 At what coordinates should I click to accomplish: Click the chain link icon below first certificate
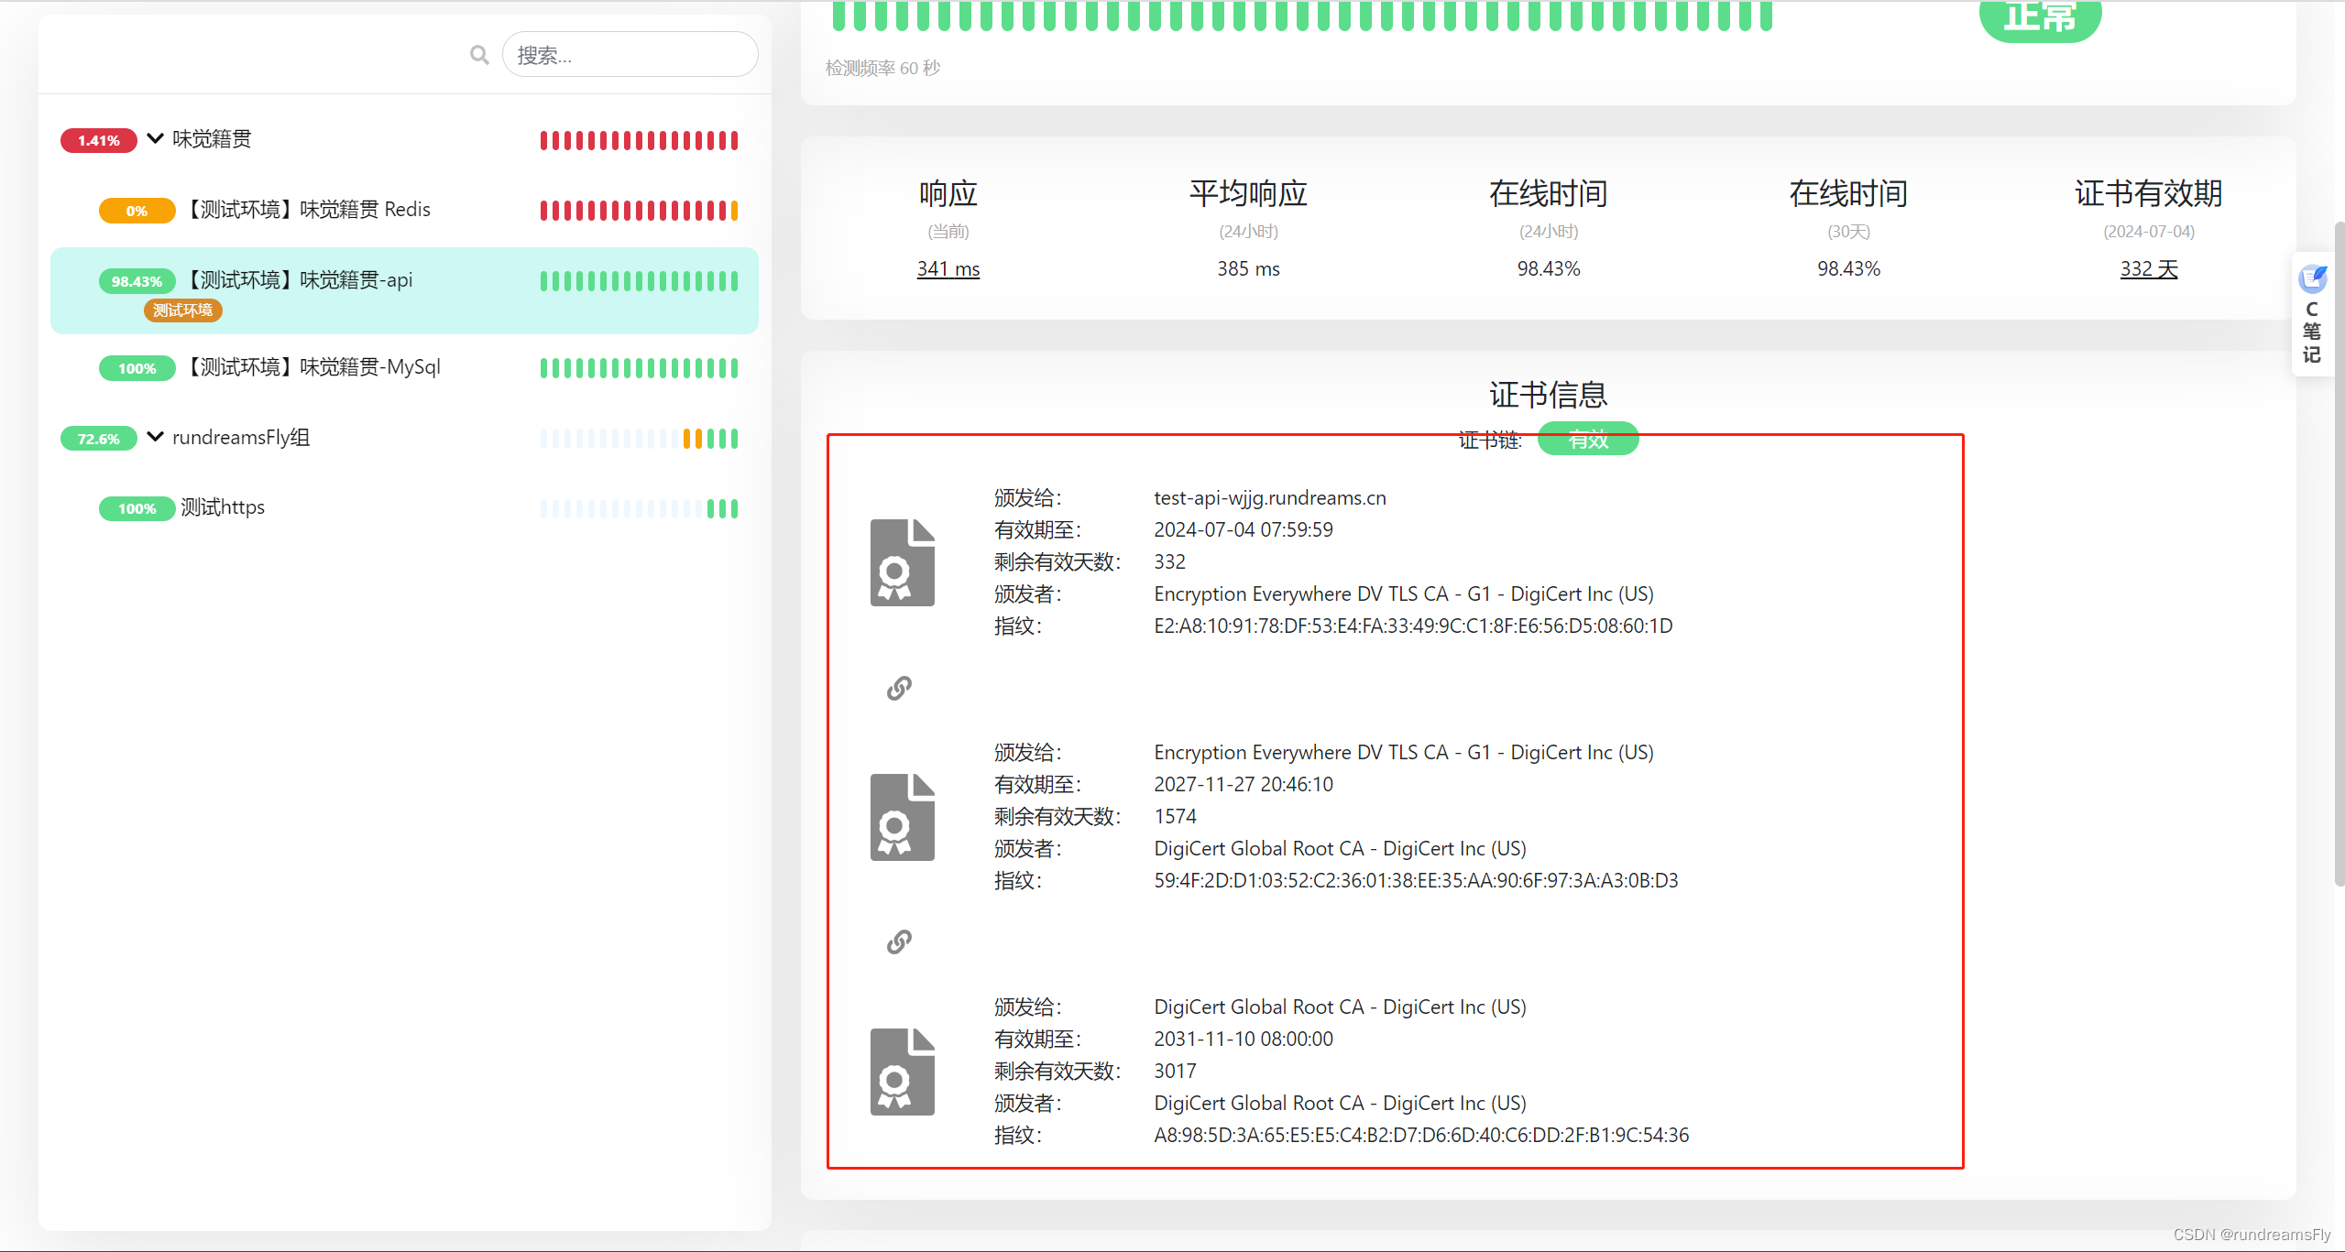(899, 688)
